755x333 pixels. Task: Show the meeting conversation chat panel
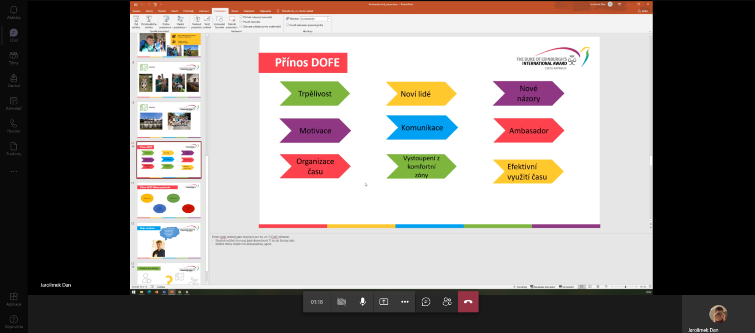[x=426, y=302]
